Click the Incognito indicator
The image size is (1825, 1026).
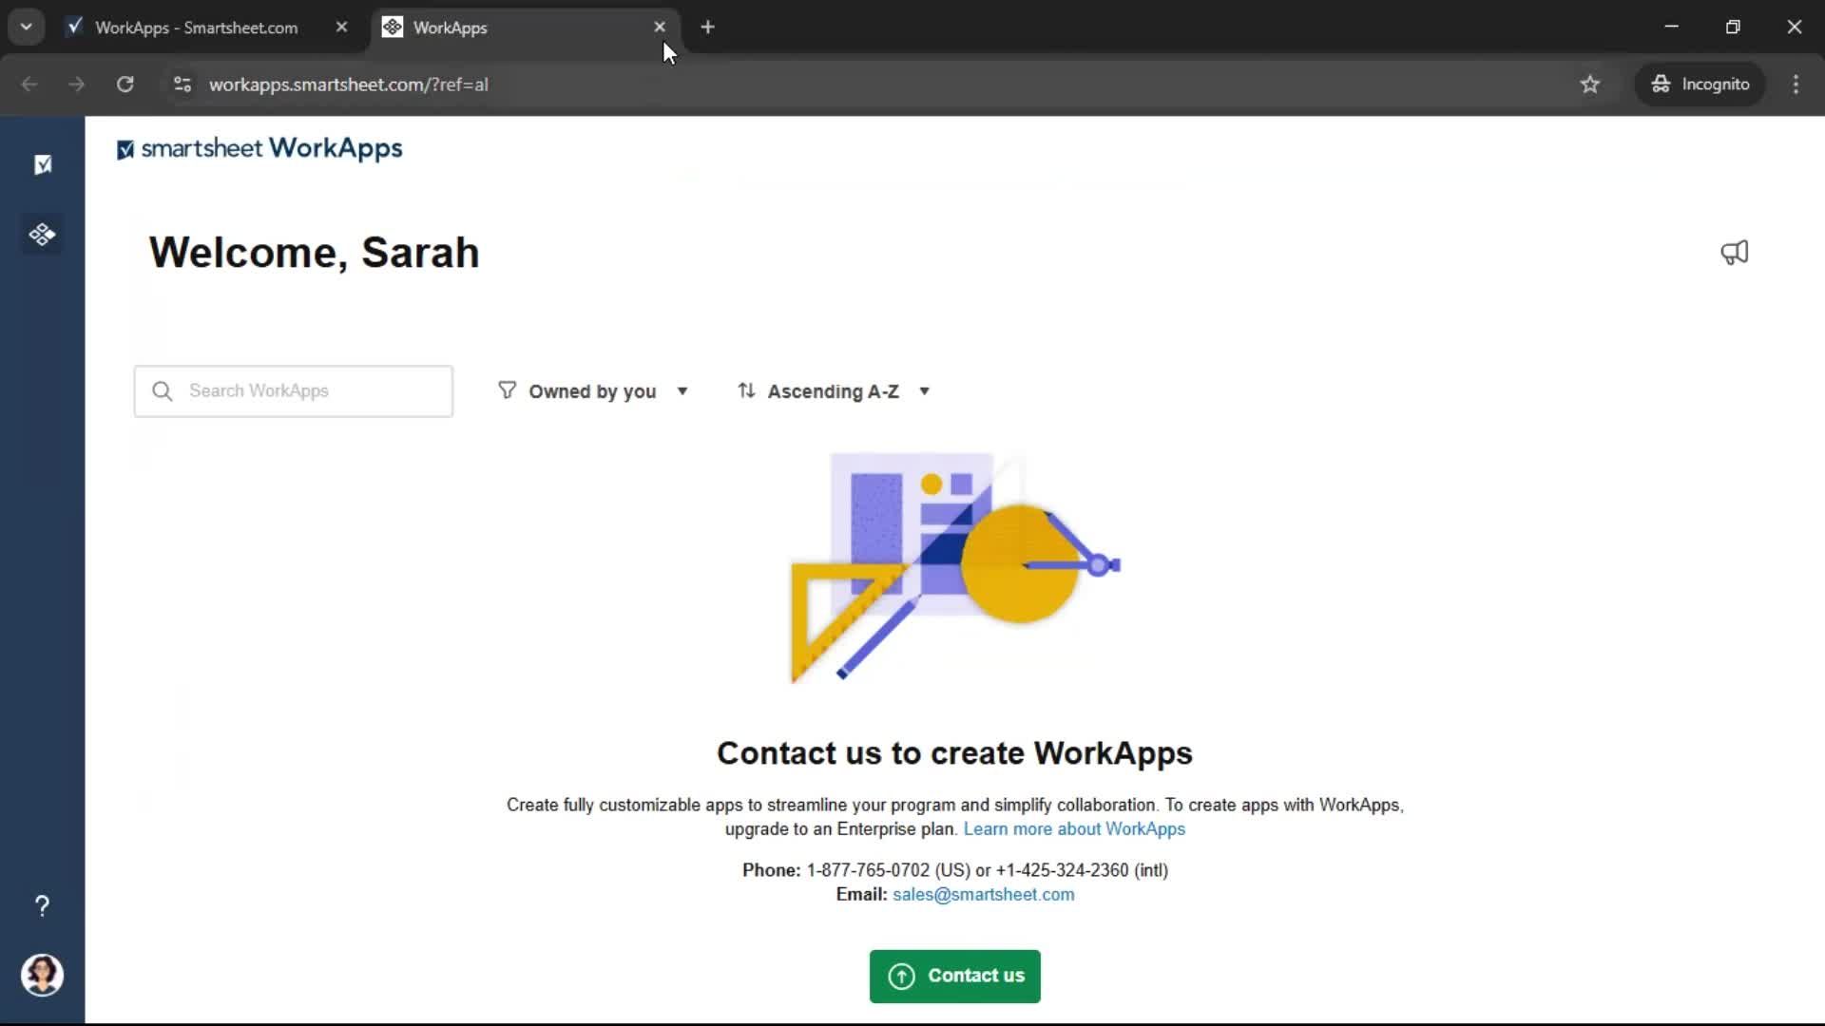pos(1700,85)
